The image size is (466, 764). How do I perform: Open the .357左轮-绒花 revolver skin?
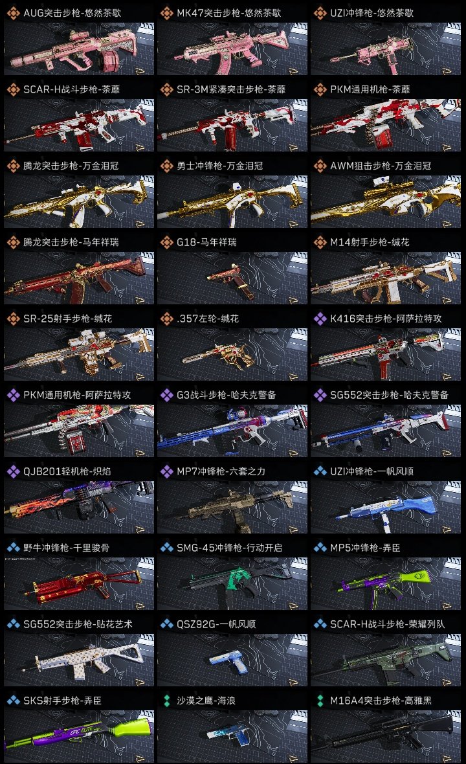[232, 355]
